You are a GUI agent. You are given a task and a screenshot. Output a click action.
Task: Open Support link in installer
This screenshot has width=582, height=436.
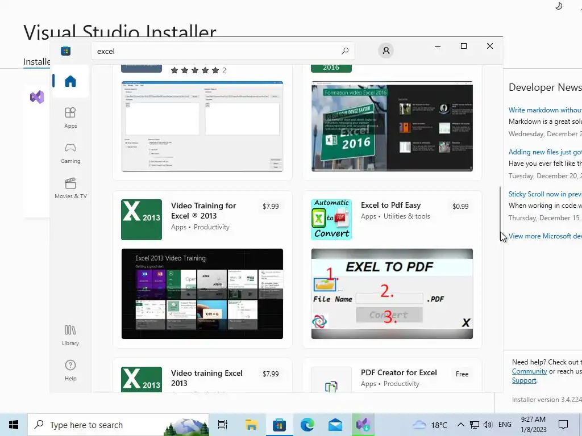click(x=524, y=380)
